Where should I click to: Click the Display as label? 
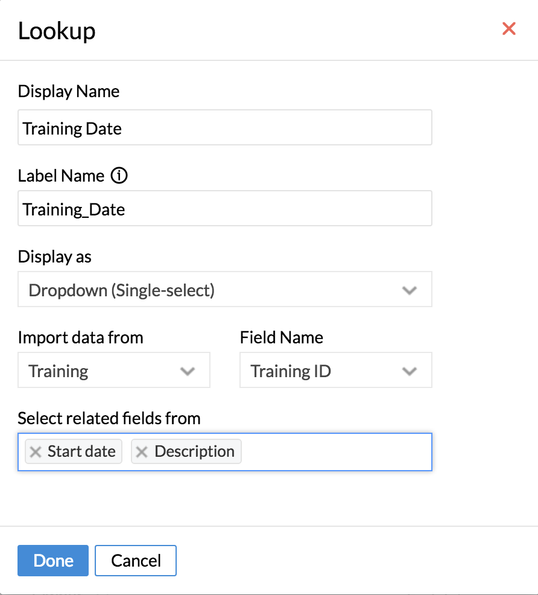pos(55,256)
